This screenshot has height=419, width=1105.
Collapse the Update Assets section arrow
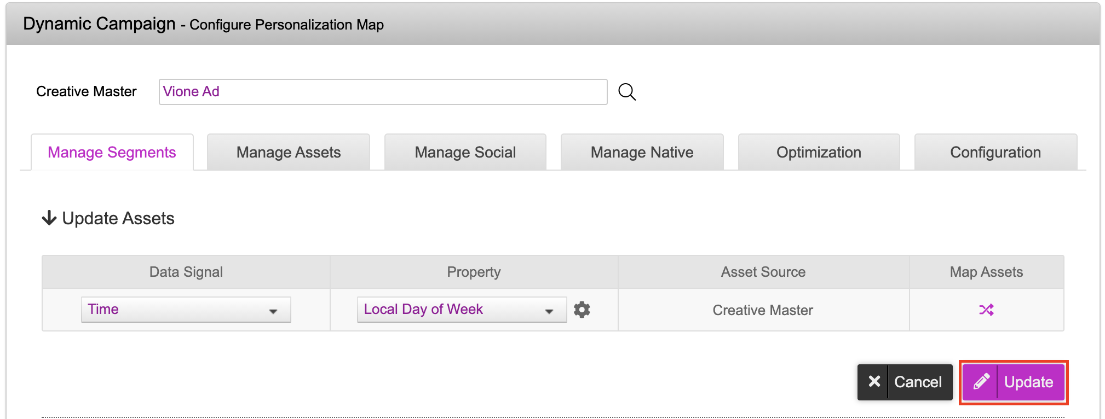(x=49, y=218)
